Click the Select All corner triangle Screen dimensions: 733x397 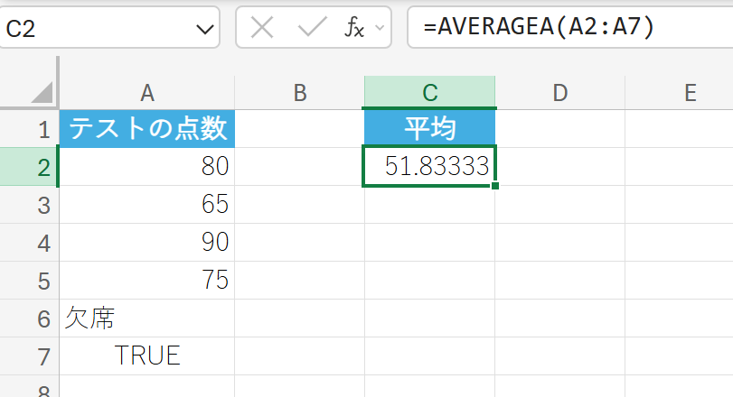[41, 92]
